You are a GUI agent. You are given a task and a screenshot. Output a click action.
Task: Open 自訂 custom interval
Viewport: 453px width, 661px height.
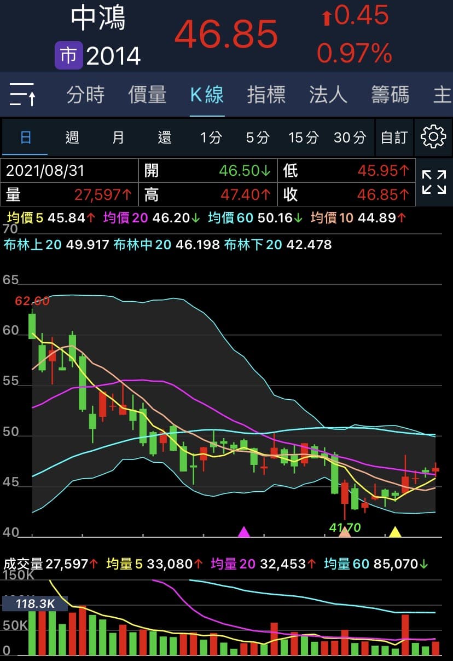(394, 137)
